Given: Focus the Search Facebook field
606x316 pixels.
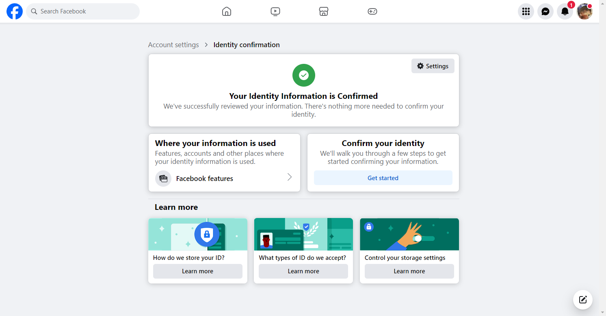Looking at the screenshot, I should click(x=83, y=11).
